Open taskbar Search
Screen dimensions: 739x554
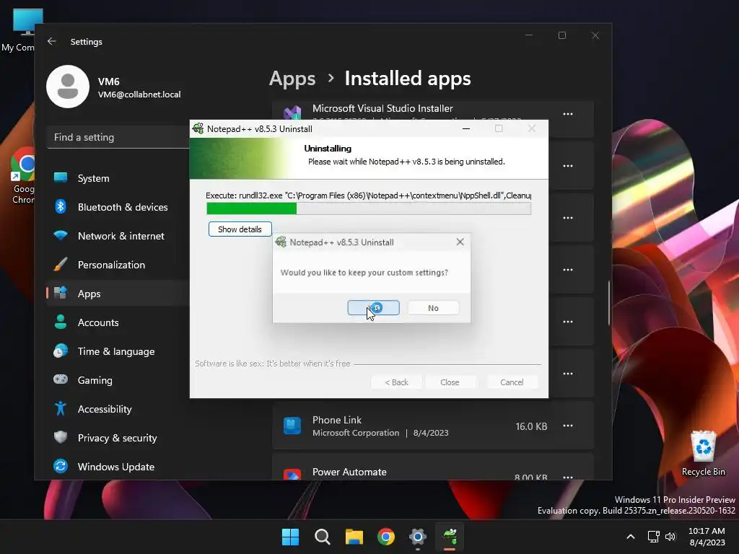coord(323,537)
